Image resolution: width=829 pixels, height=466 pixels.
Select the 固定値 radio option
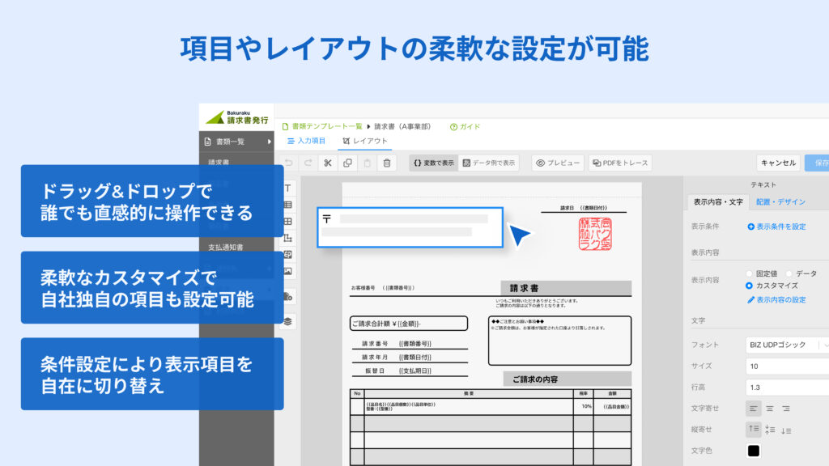point(749,273)
